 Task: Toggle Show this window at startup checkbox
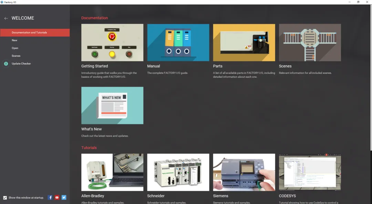click(5, 197)
